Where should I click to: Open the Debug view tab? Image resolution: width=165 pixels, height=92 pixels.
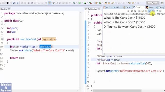pos(160,7)
